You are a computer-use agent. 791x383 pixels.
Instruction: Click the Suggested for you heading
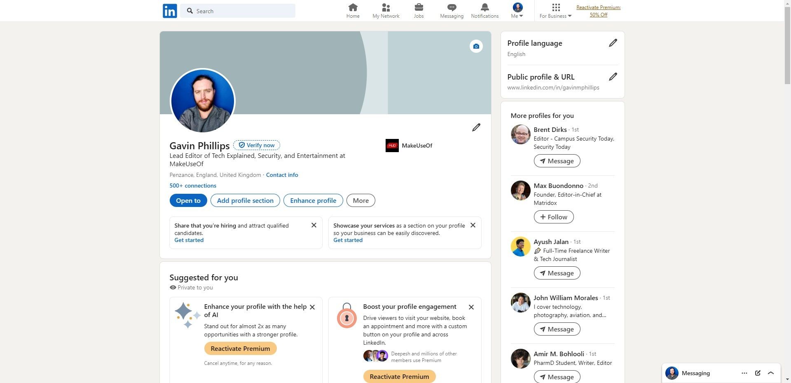(x=204, y=277)
